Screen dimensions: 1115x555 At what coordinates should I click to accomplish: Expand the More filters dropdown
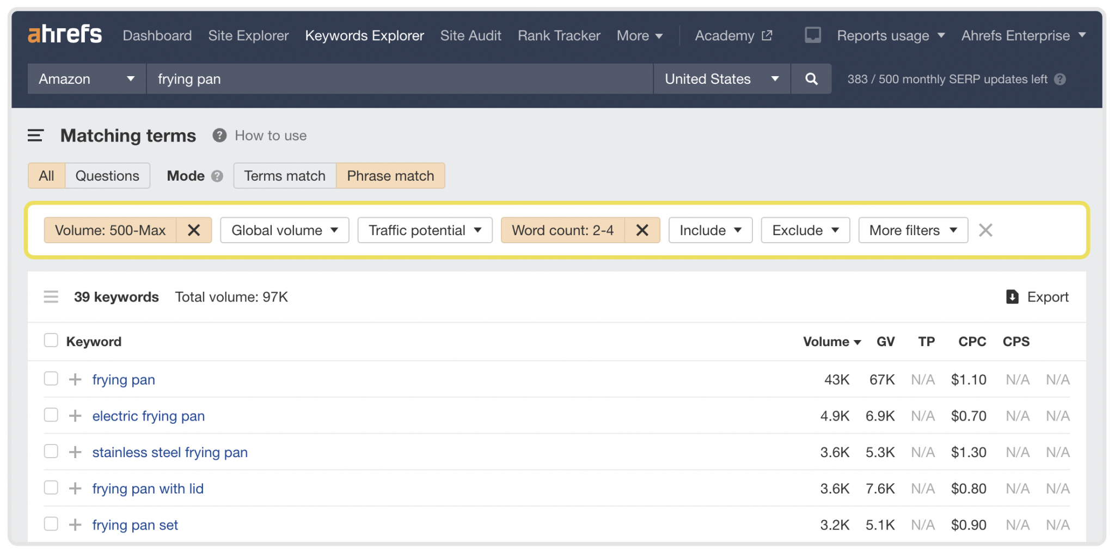click(x=912, y=230)
